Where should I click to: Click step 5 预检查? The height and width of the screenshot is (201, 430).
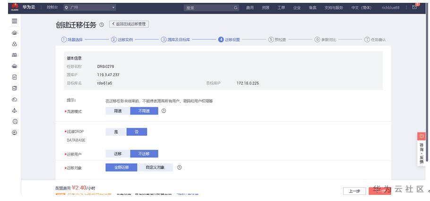[x=277, y=40]
